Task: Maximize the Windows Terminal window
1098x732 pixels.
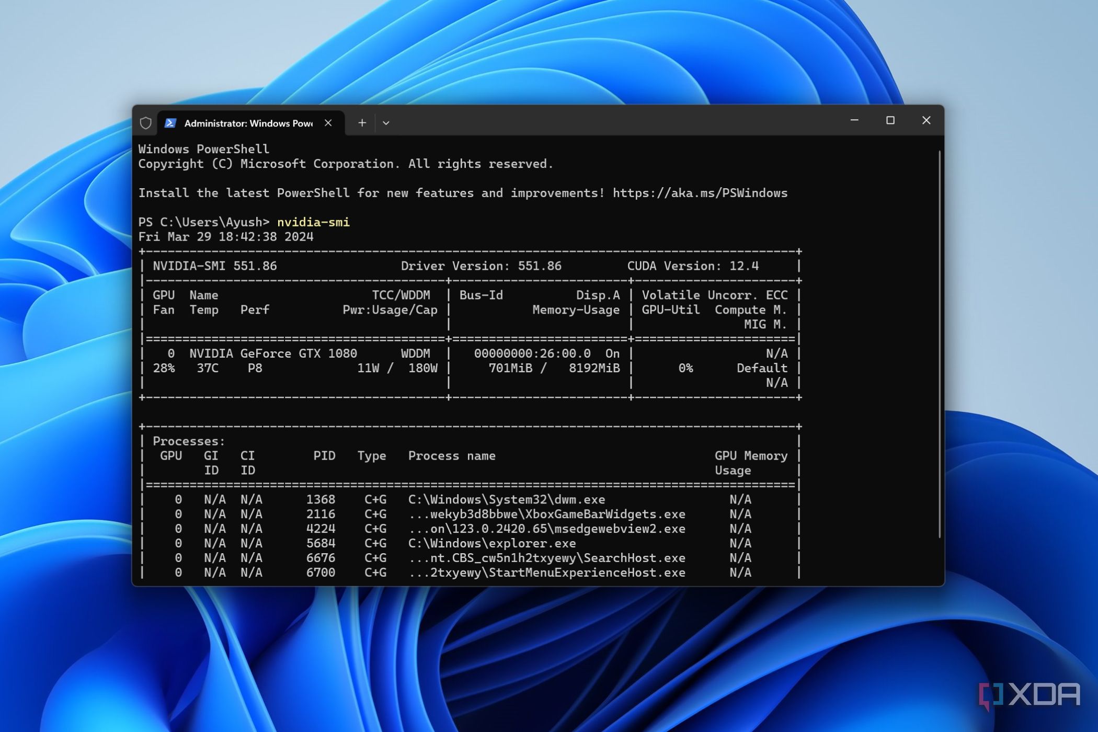Action: click(x=890, y=120)
